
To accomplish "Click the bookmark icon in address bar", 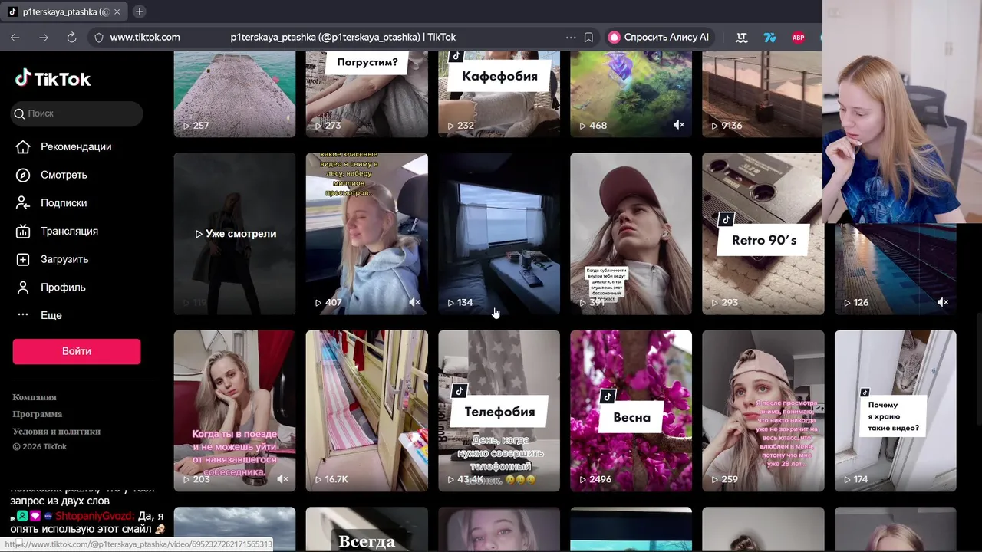I will (588, 37).
